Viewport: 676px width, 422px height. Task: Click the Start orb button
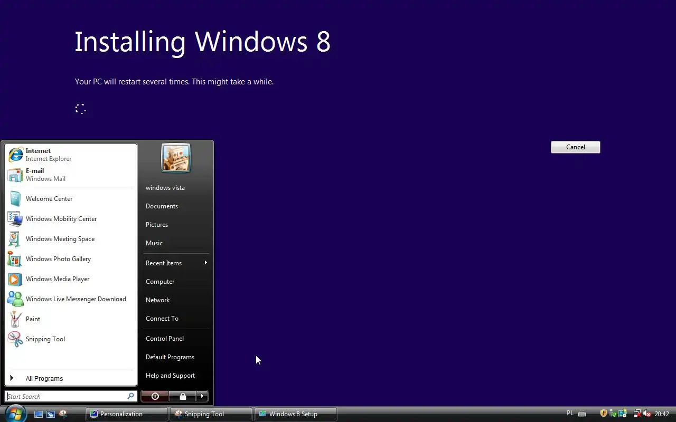click(15, 413)
